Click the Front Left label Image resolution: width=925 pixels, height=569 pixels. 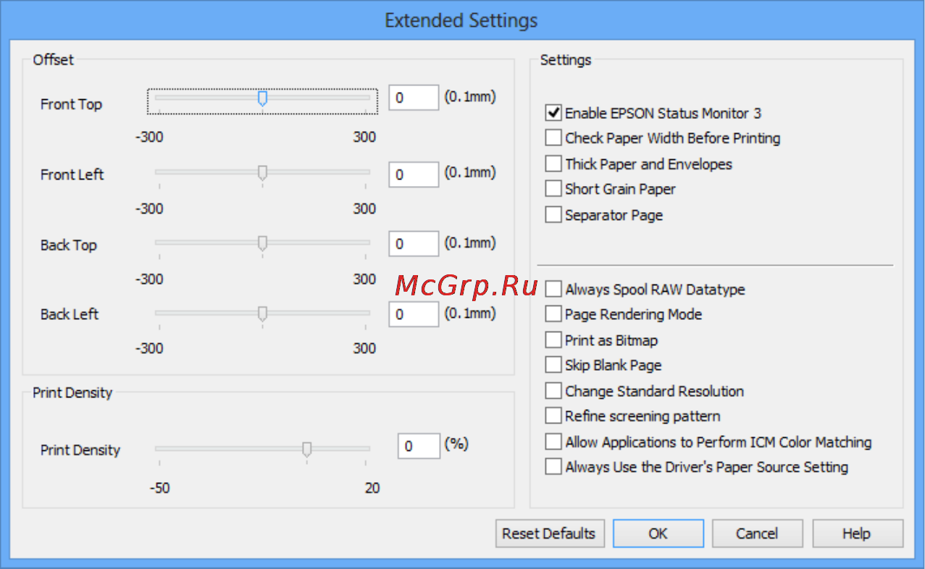click(x=72, y=174)
